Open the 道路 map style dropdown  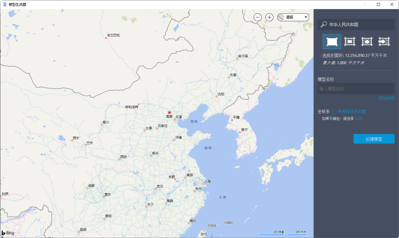click(x=293, y=17)
